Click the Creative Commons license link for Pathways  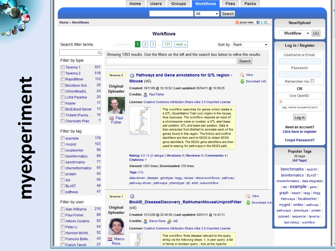point(187,102)
